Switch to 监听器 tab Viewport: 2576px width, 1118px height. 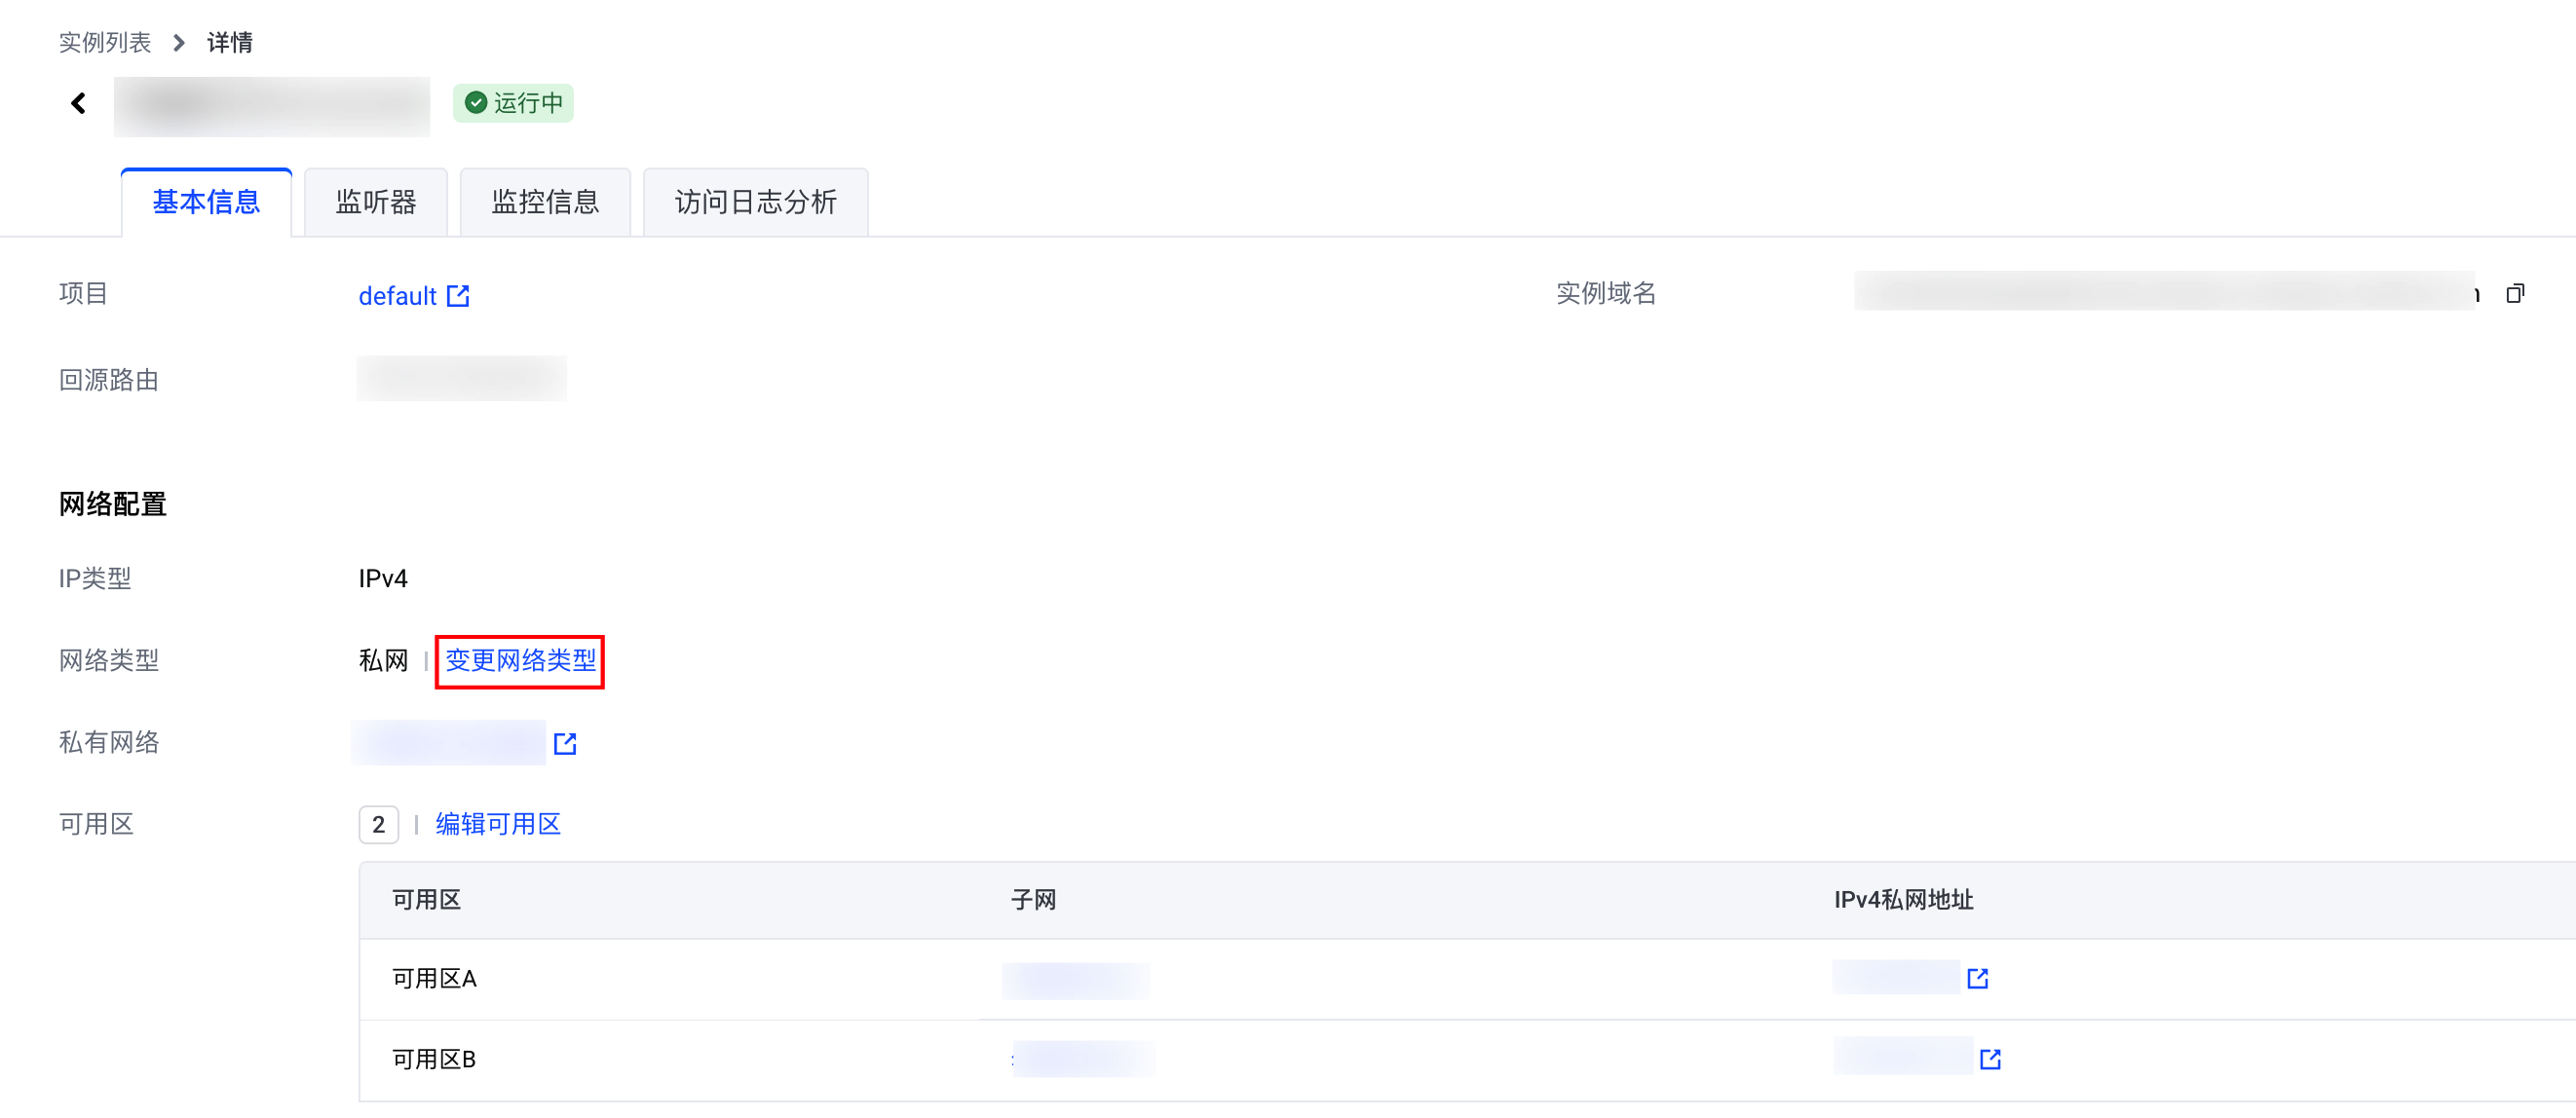(375, 202)
